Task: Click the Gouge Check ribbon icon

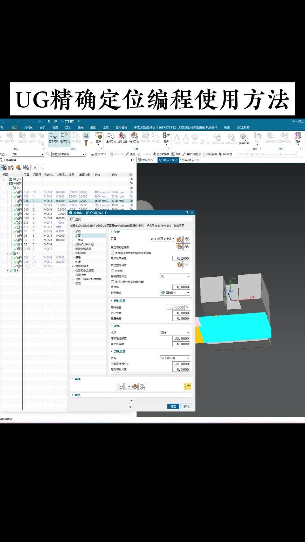Action: (x=122, y=137)
